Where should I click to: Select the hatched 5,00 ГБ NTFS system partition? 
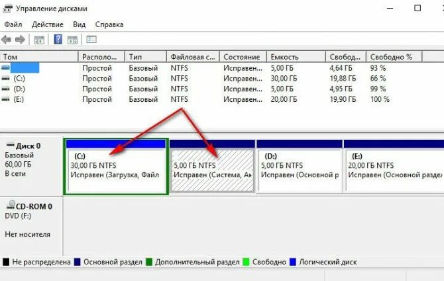(212, 167)
